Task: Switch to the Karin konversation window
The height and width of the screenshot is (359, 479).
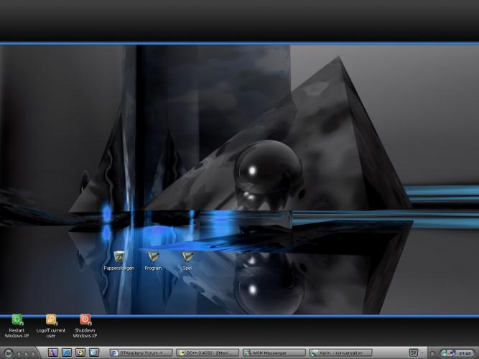Action: [340, 353]
